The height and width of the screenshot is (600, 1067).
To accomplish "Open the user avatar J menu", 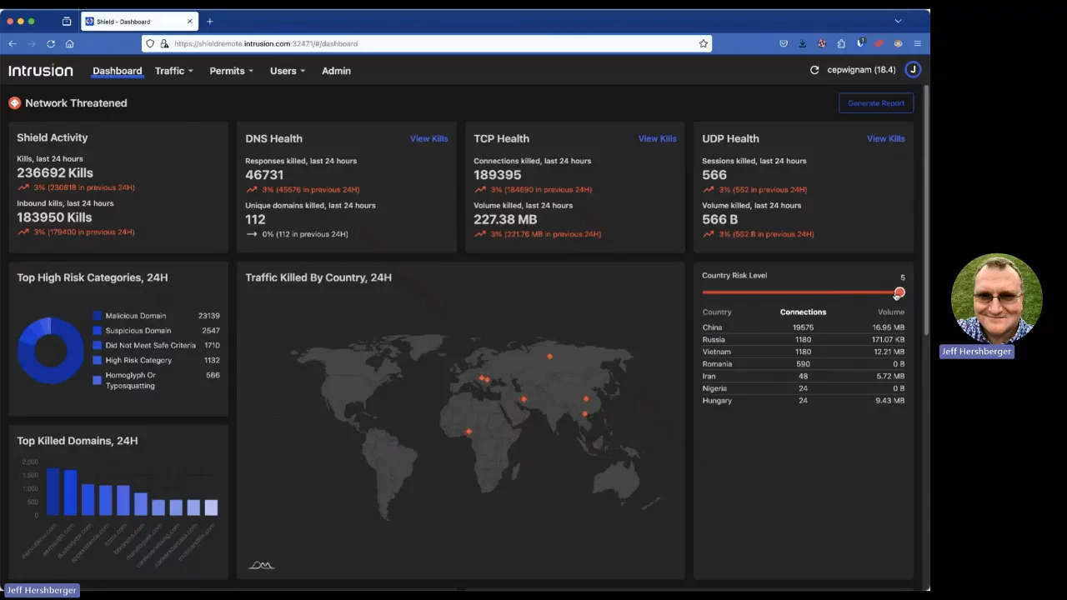I will click(913, 70).
